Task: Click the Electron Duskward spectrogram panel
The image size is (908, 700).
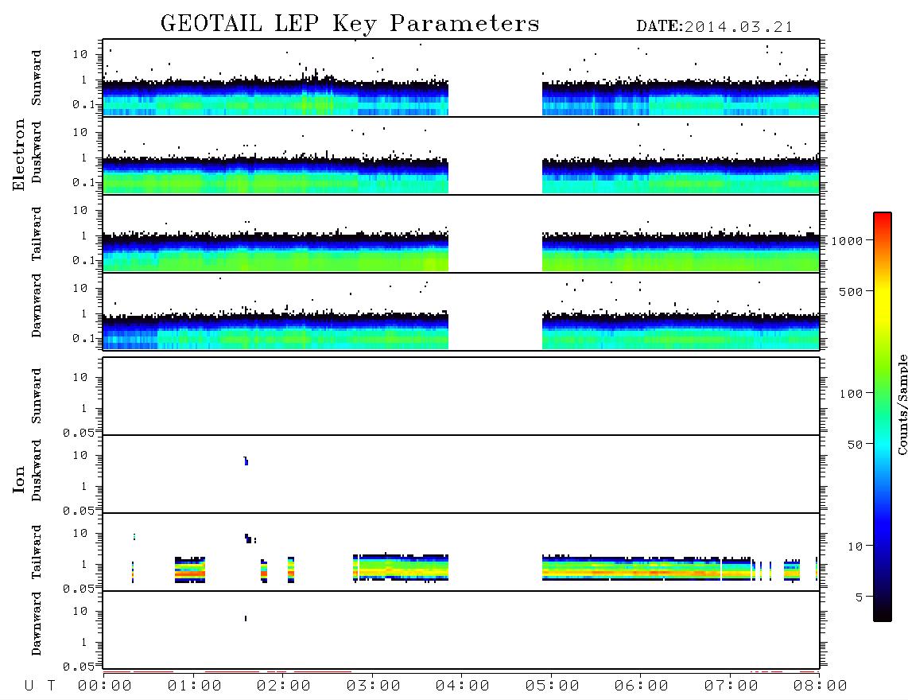Action: tap(461, 155)
